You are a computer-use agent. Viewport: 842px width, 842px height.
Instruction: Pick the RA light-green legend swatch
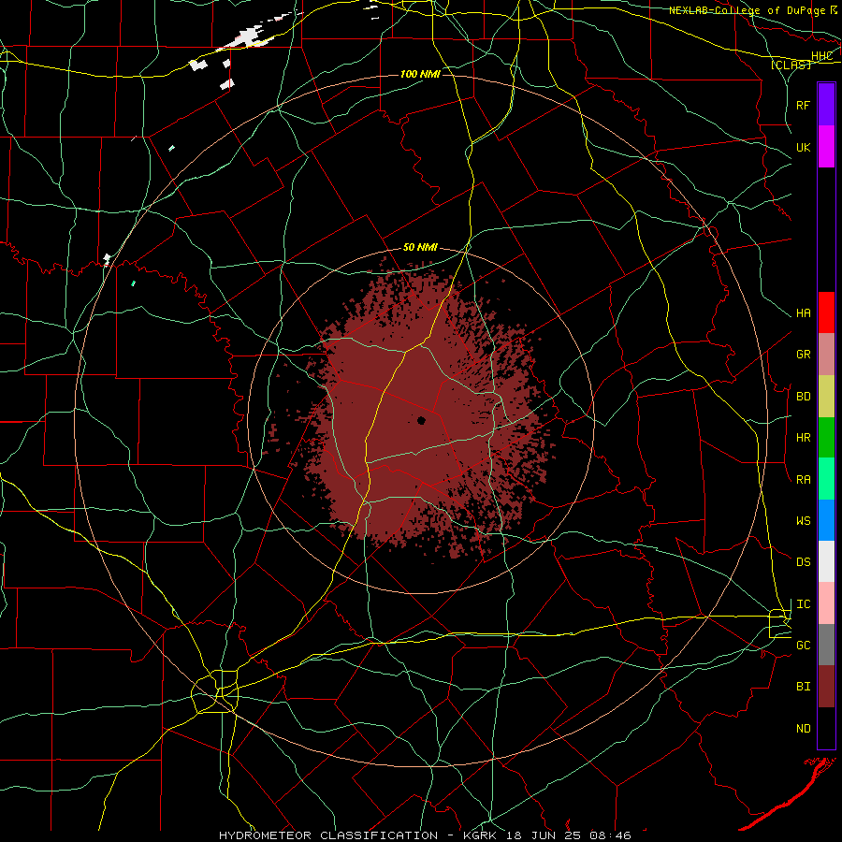tap(826, 479)
